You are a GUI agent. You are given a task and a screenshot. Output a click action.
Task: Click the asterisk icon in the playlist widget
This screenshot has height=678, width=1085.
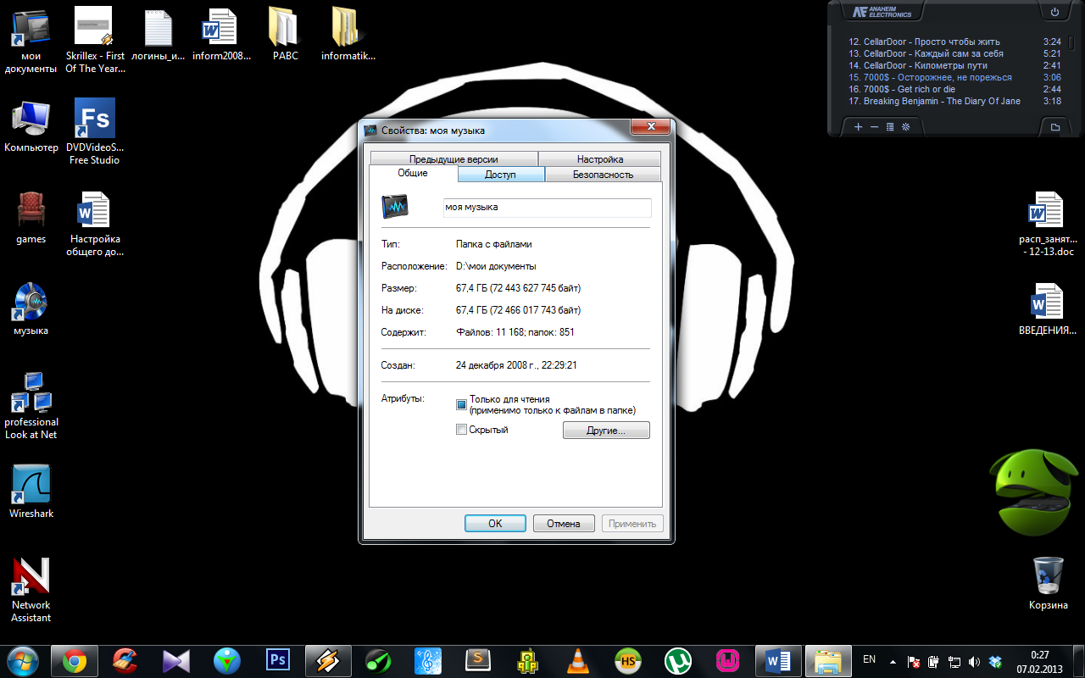(905, 127)
